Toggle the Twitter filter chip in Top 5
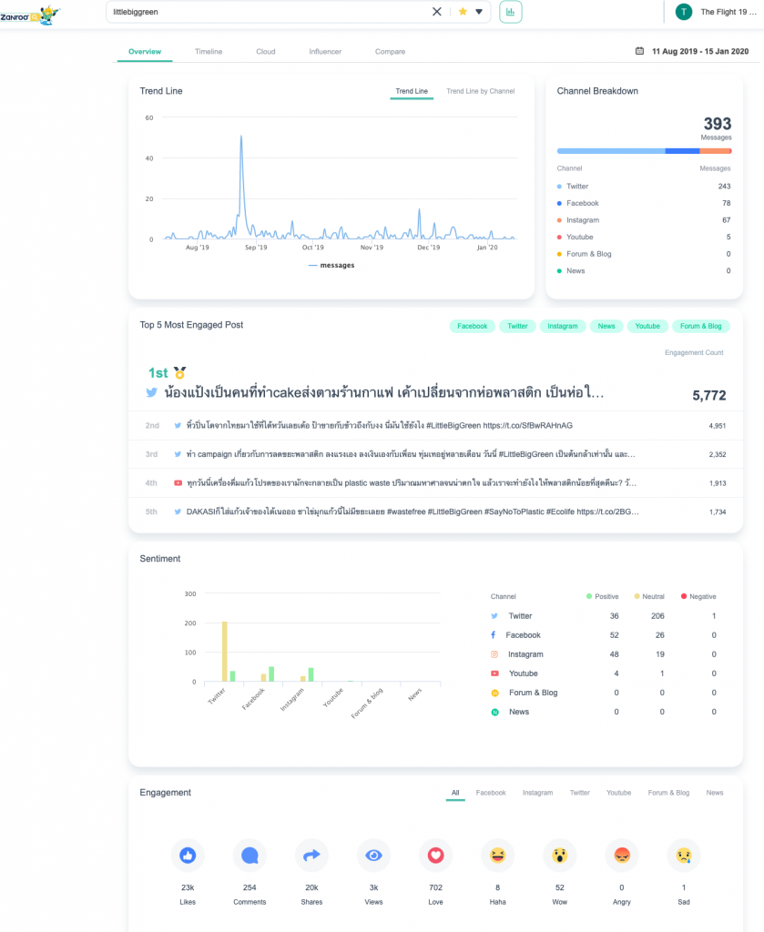Viewport: 764px width, 932px height. 517,326
